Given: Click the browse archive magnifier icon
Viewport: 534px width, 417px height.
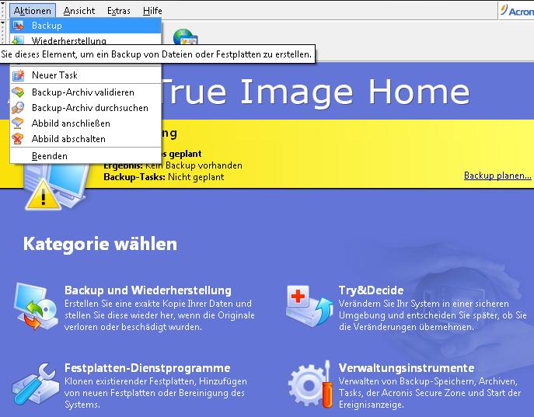Looking at the screenshot, I should coord(18,108).
